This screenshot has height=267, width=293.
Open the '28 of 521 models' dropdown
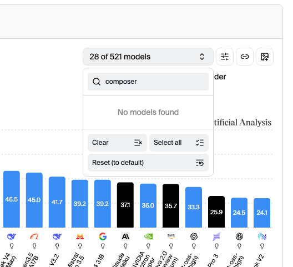coord(148,57)
